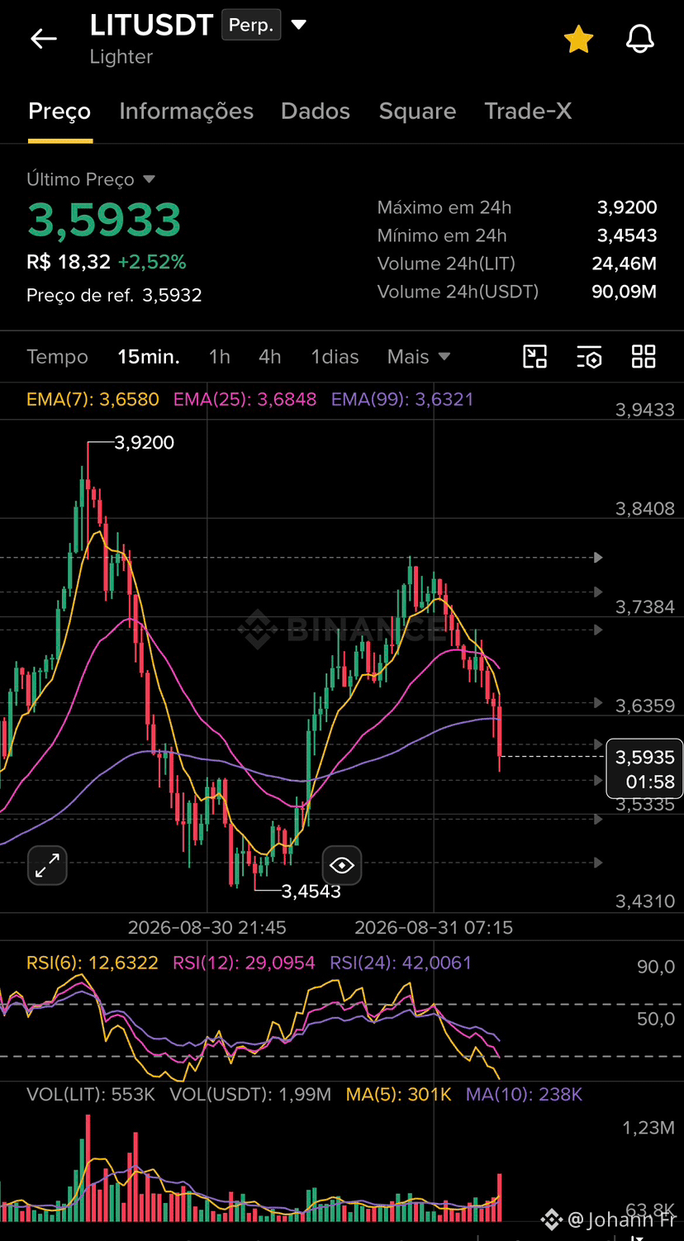Open price alert bell icon

tap(639, 39)
